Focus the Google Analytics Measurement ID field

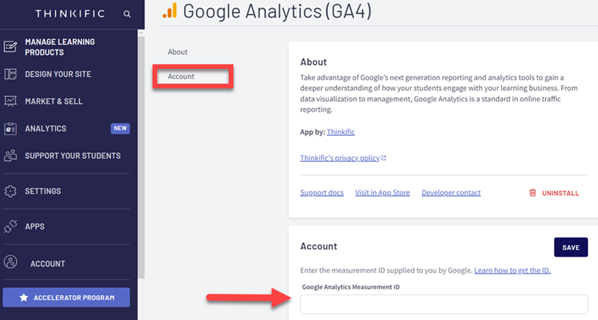click(443, 305)
